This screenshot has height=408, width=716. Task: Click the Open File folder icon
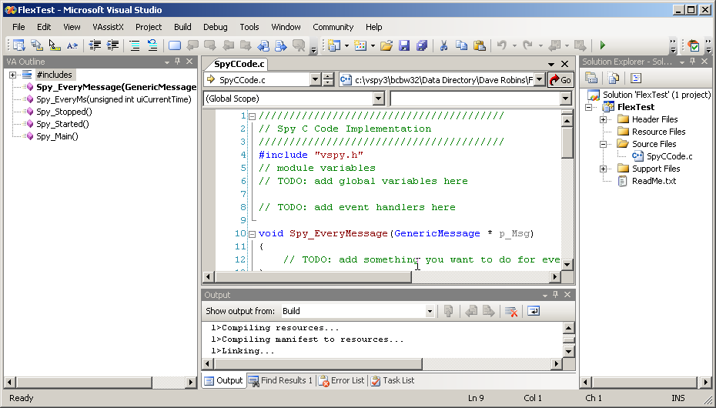[x=386, y=45]
